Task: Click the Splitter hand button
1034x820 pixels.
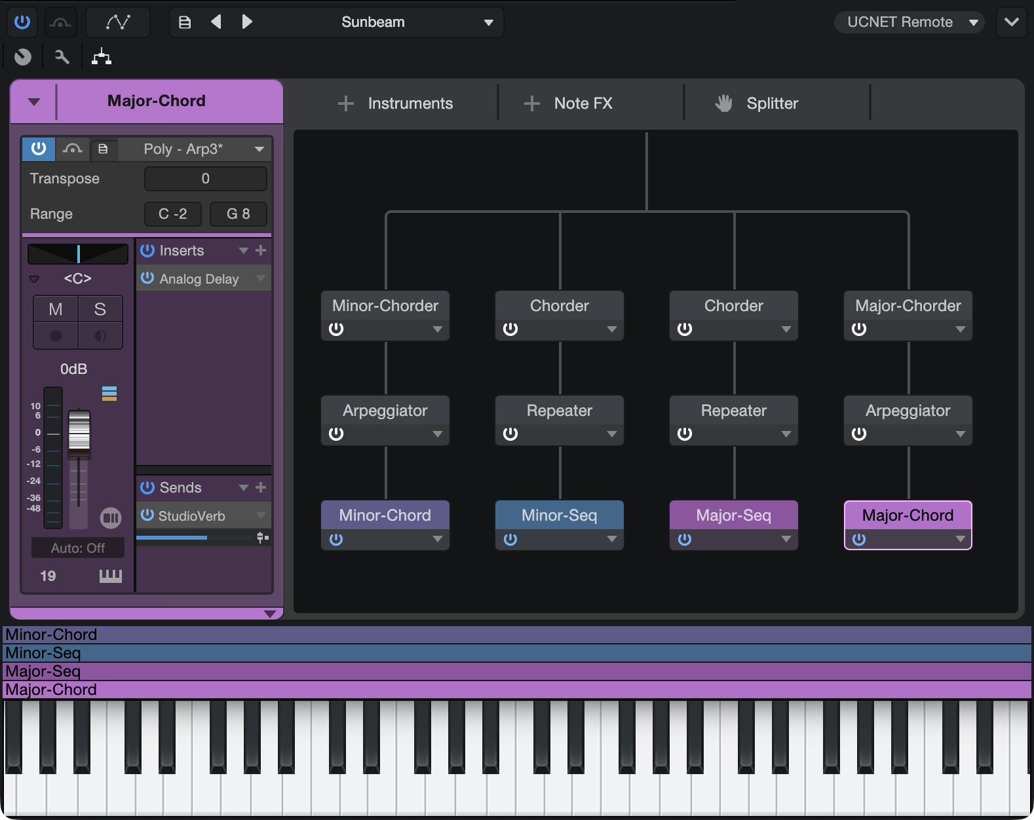Action: (757, 103)
